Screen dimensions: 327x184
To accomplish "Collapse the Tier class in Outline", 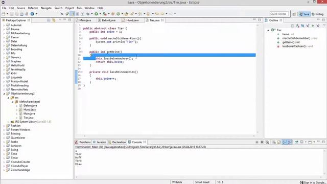I will (268, 30).
